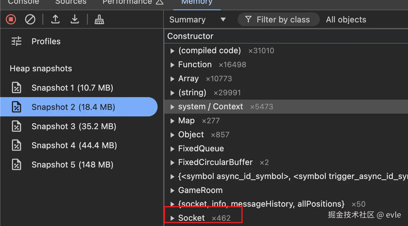Click the Constructor column header
The image size is (408, 226).
[x=190, y=36]
